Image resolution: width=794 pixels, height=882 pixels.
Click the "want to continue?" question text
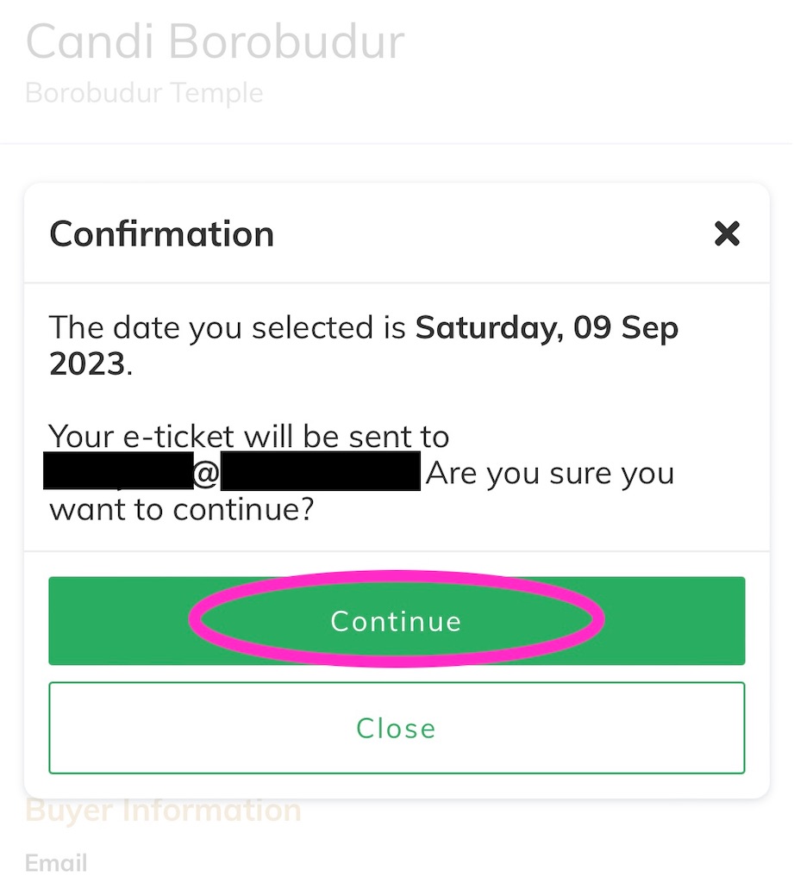(181, 510)
